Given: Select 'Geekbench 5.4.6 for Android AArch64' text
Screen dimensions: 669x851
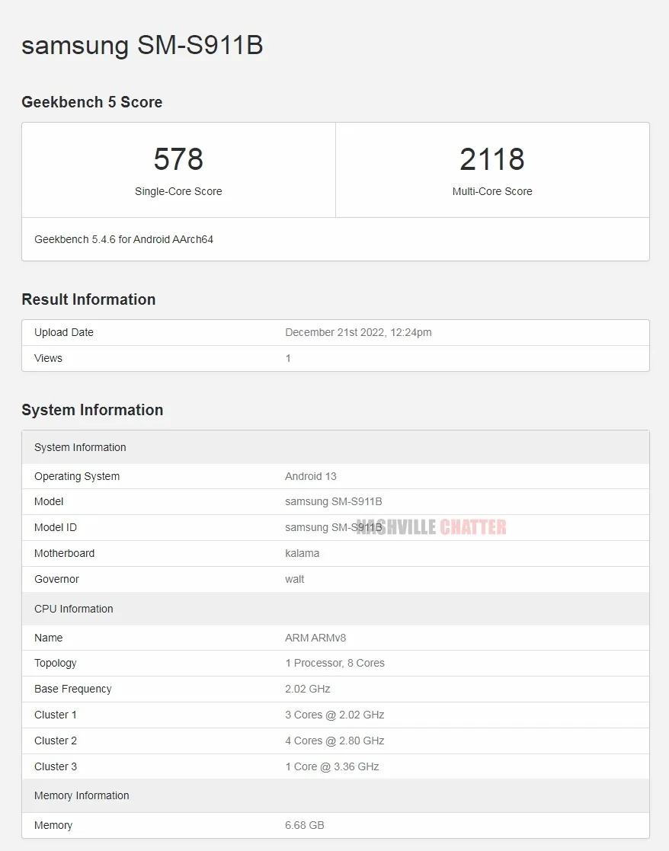Looking at the screenshot, I should point(123,239).
